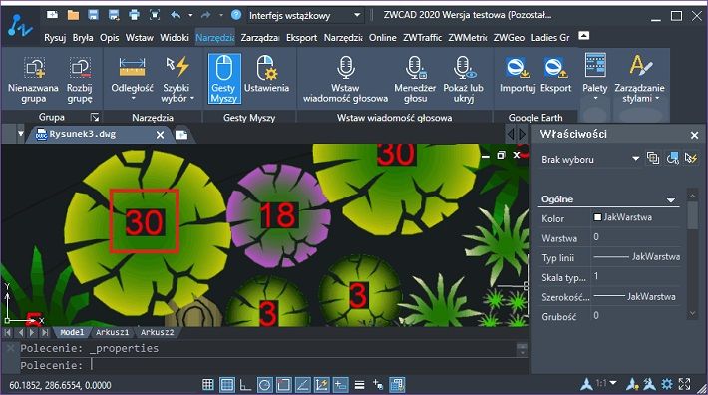Open Menedżer głosu
The width and height of the screenshot is (708, 395).
click(415, 80)
